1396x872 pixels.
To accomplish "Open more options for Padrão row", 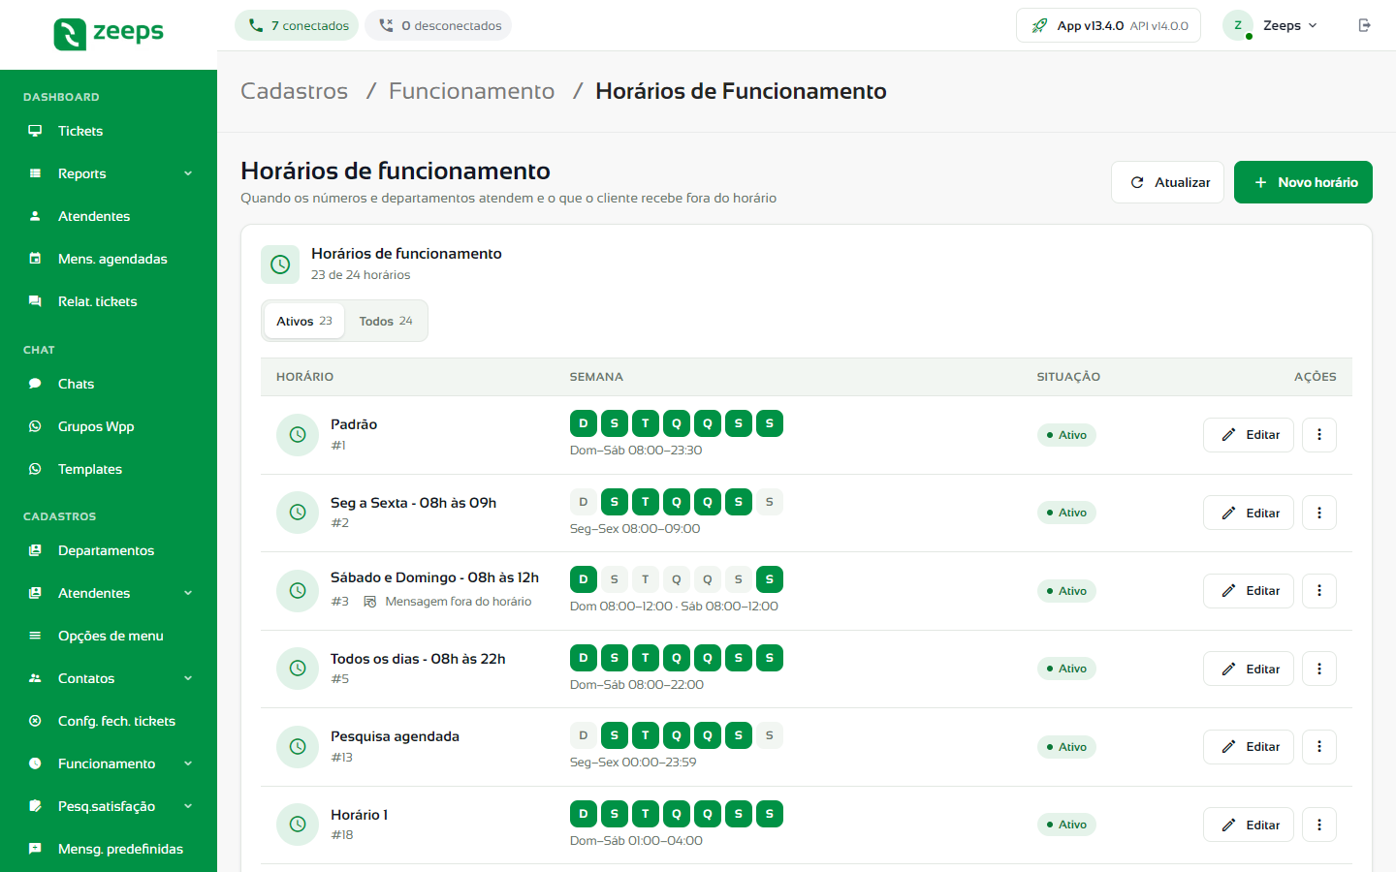I will tap(1319, 435).
